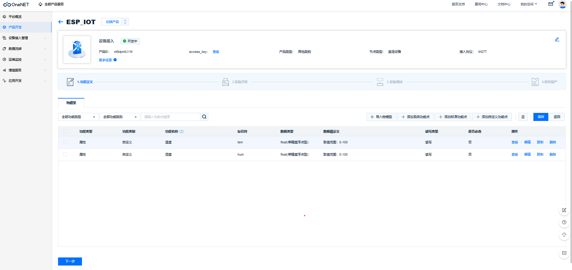The height and width of the screenshot is (270, 572).
Task: Go back using the arrow beside ESP_IOT
Action: coord(61,22)
